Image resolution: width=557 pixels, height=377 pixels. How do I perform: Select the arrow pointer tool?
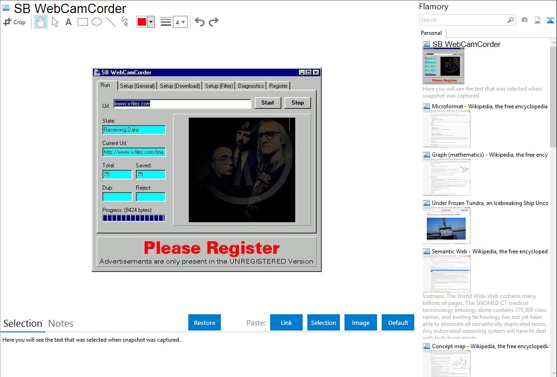point(55,22)
